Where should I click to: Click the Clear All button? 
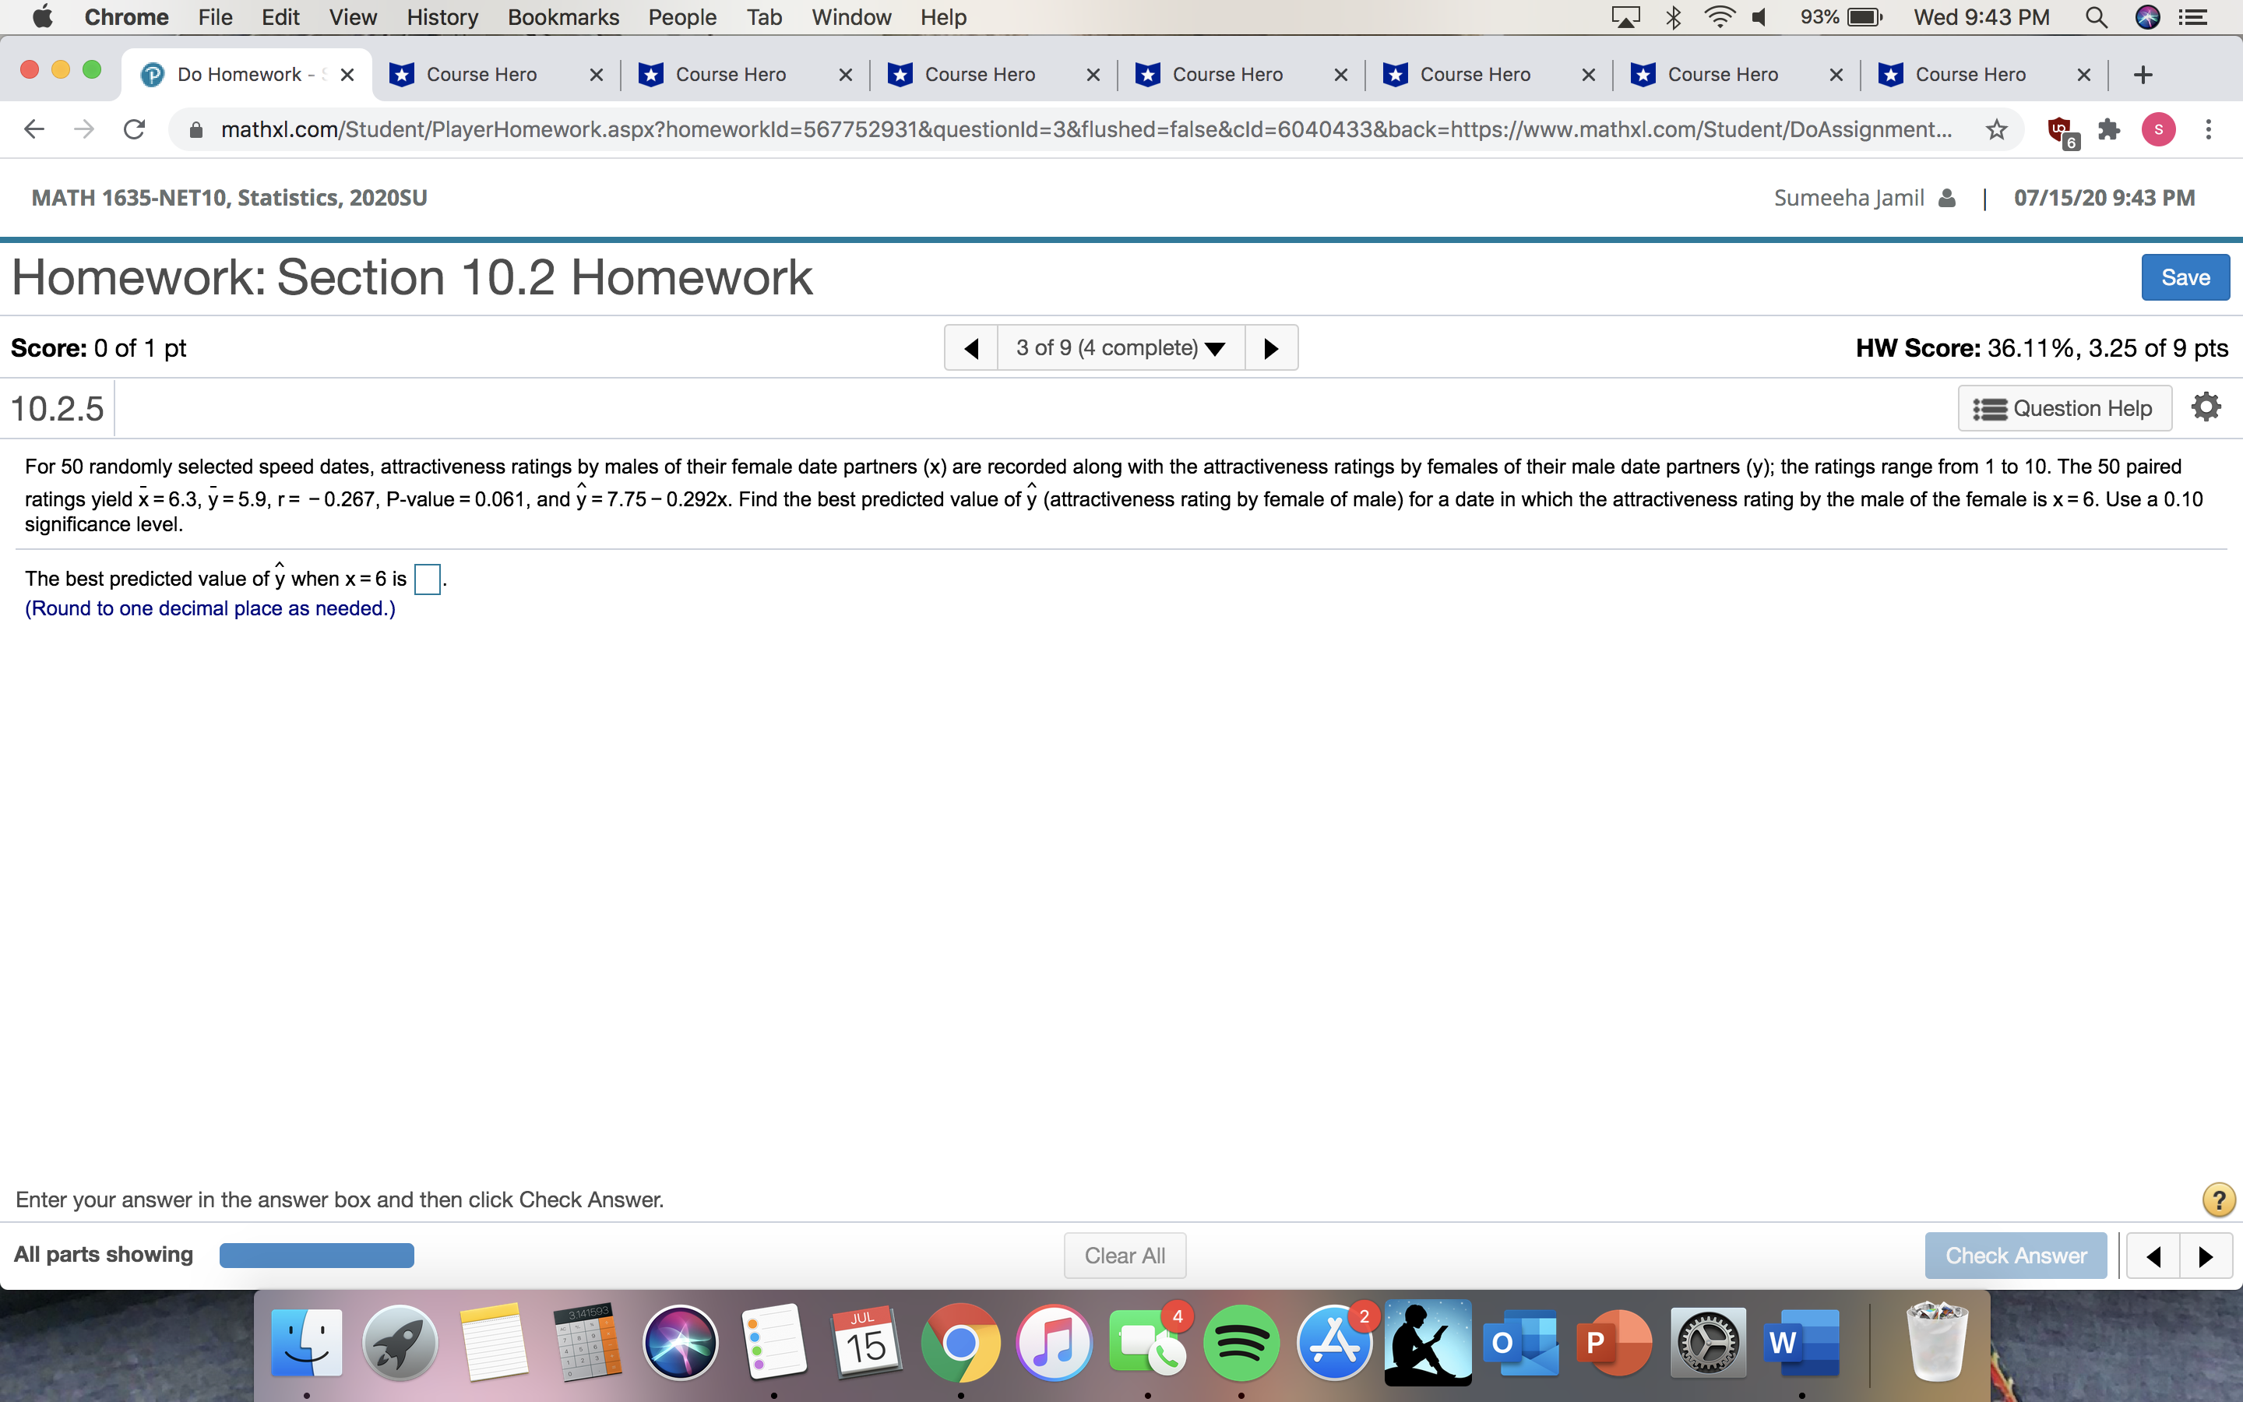[x=1125, y=1255]
